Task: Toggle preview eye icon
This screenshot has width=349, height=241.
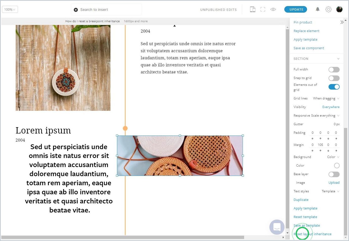Action: tap(273, 9)
